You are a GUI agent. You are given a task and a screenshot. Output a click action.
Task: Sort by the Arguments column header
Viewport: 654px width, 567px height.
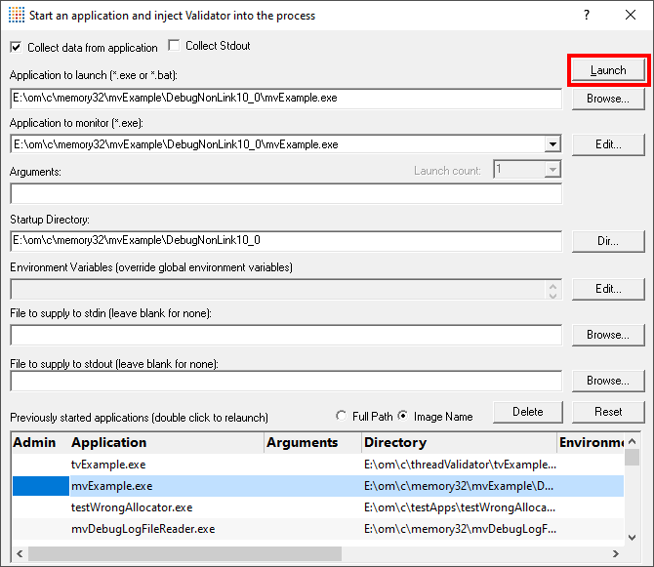(x=313, y=442)
